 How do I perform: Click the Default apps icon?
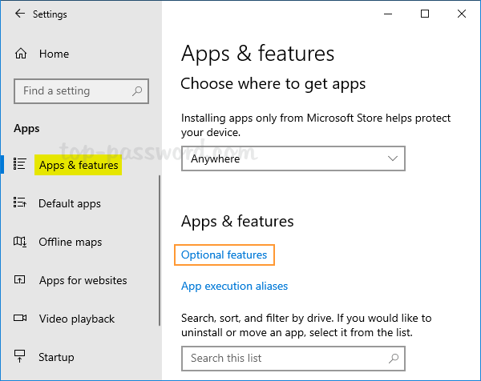(x=21, y=203)
